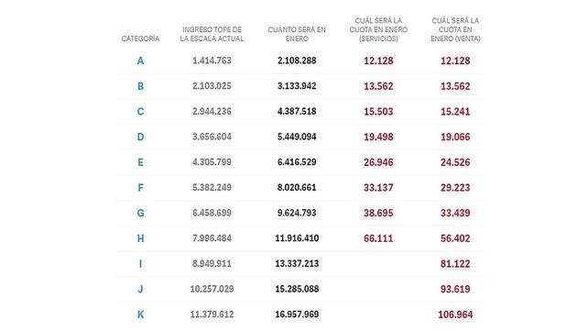Select category letter K

point(140,314)
